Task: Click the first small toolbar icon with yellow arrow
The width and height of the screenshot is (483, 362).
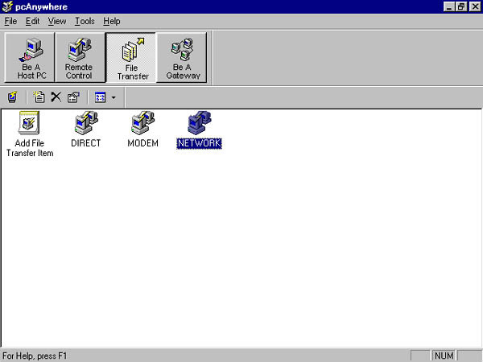Action: [12, 97]
